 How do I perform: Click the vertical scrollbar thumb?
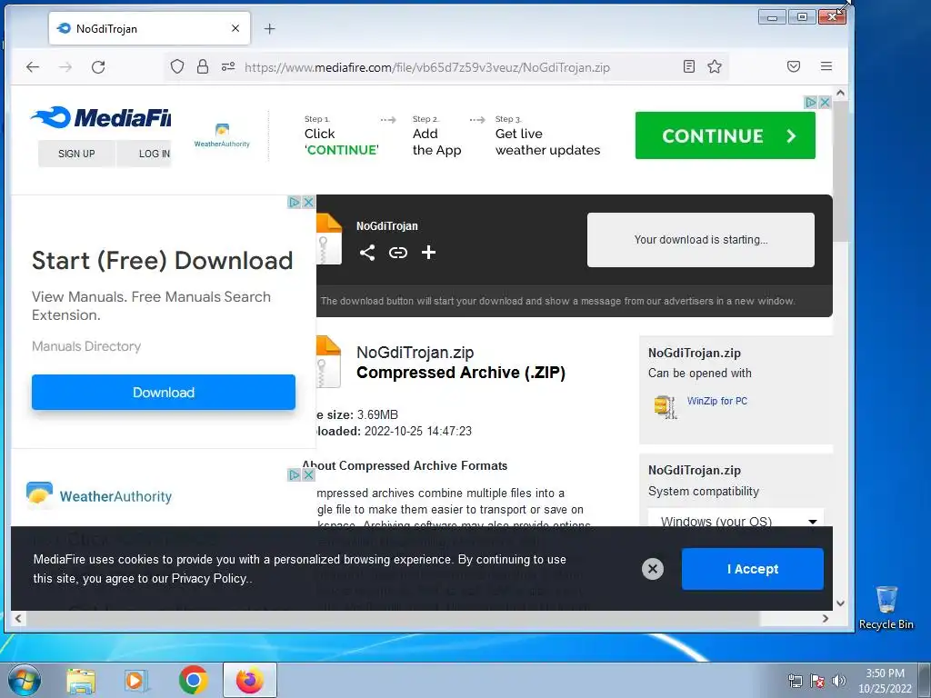pyautogui.click(x=840, y=171)
